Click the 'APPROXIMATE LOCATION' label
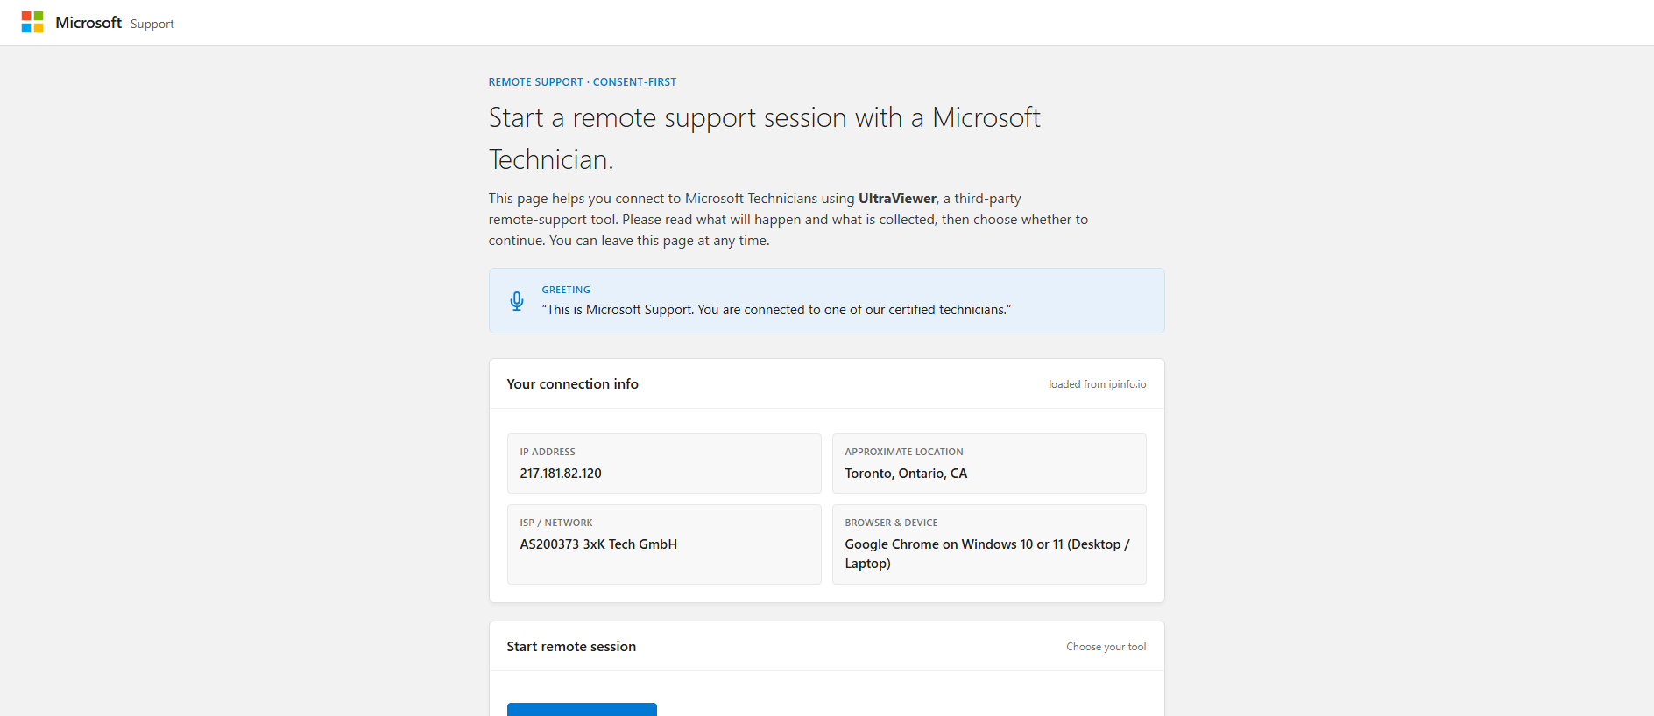Viewport: 1654px width, 716px height. (904, 452)
